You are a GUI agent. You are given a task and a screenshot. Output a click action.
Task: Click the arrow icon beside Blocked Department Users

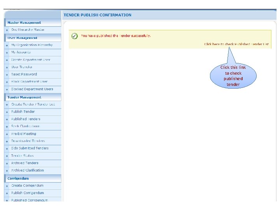coord(7,90)
